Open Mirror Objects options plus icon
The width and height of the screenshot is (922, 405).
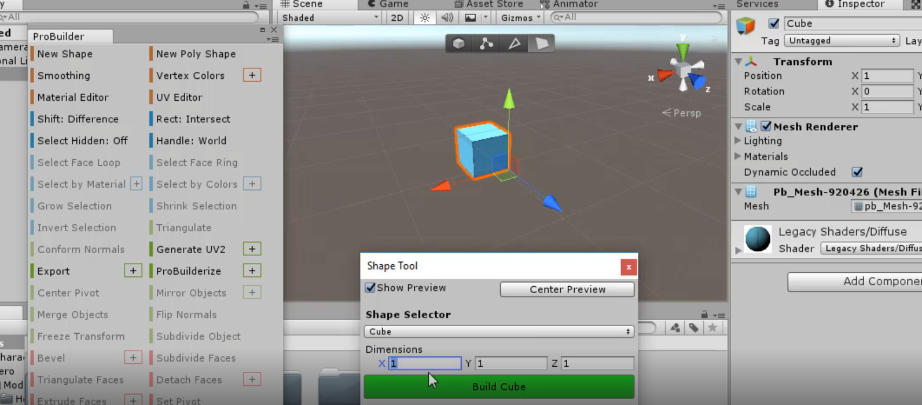252,293
